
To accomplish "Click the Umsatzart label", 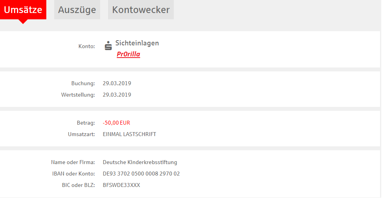I will click(82, 134).
